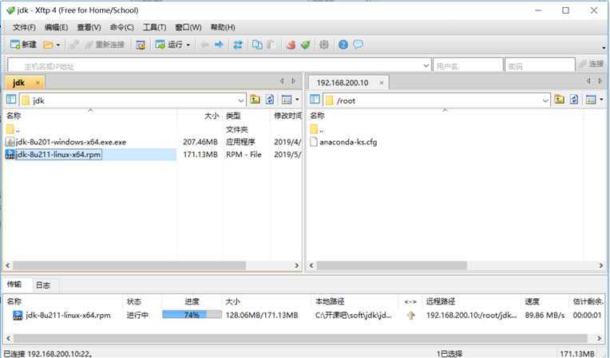Sort local files by 类型 column

coord(233,116)
